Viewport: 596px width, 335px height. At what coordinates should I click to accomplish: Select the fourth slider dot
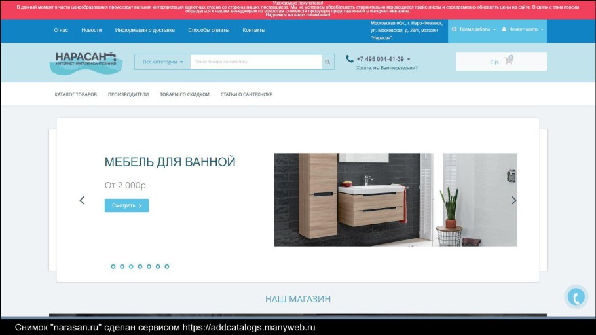(x=140, y=267)
